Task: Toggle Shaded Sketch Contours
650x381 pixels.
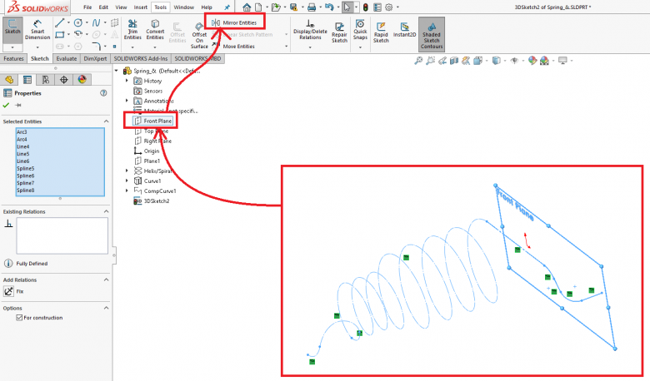Action: (432, 34)
